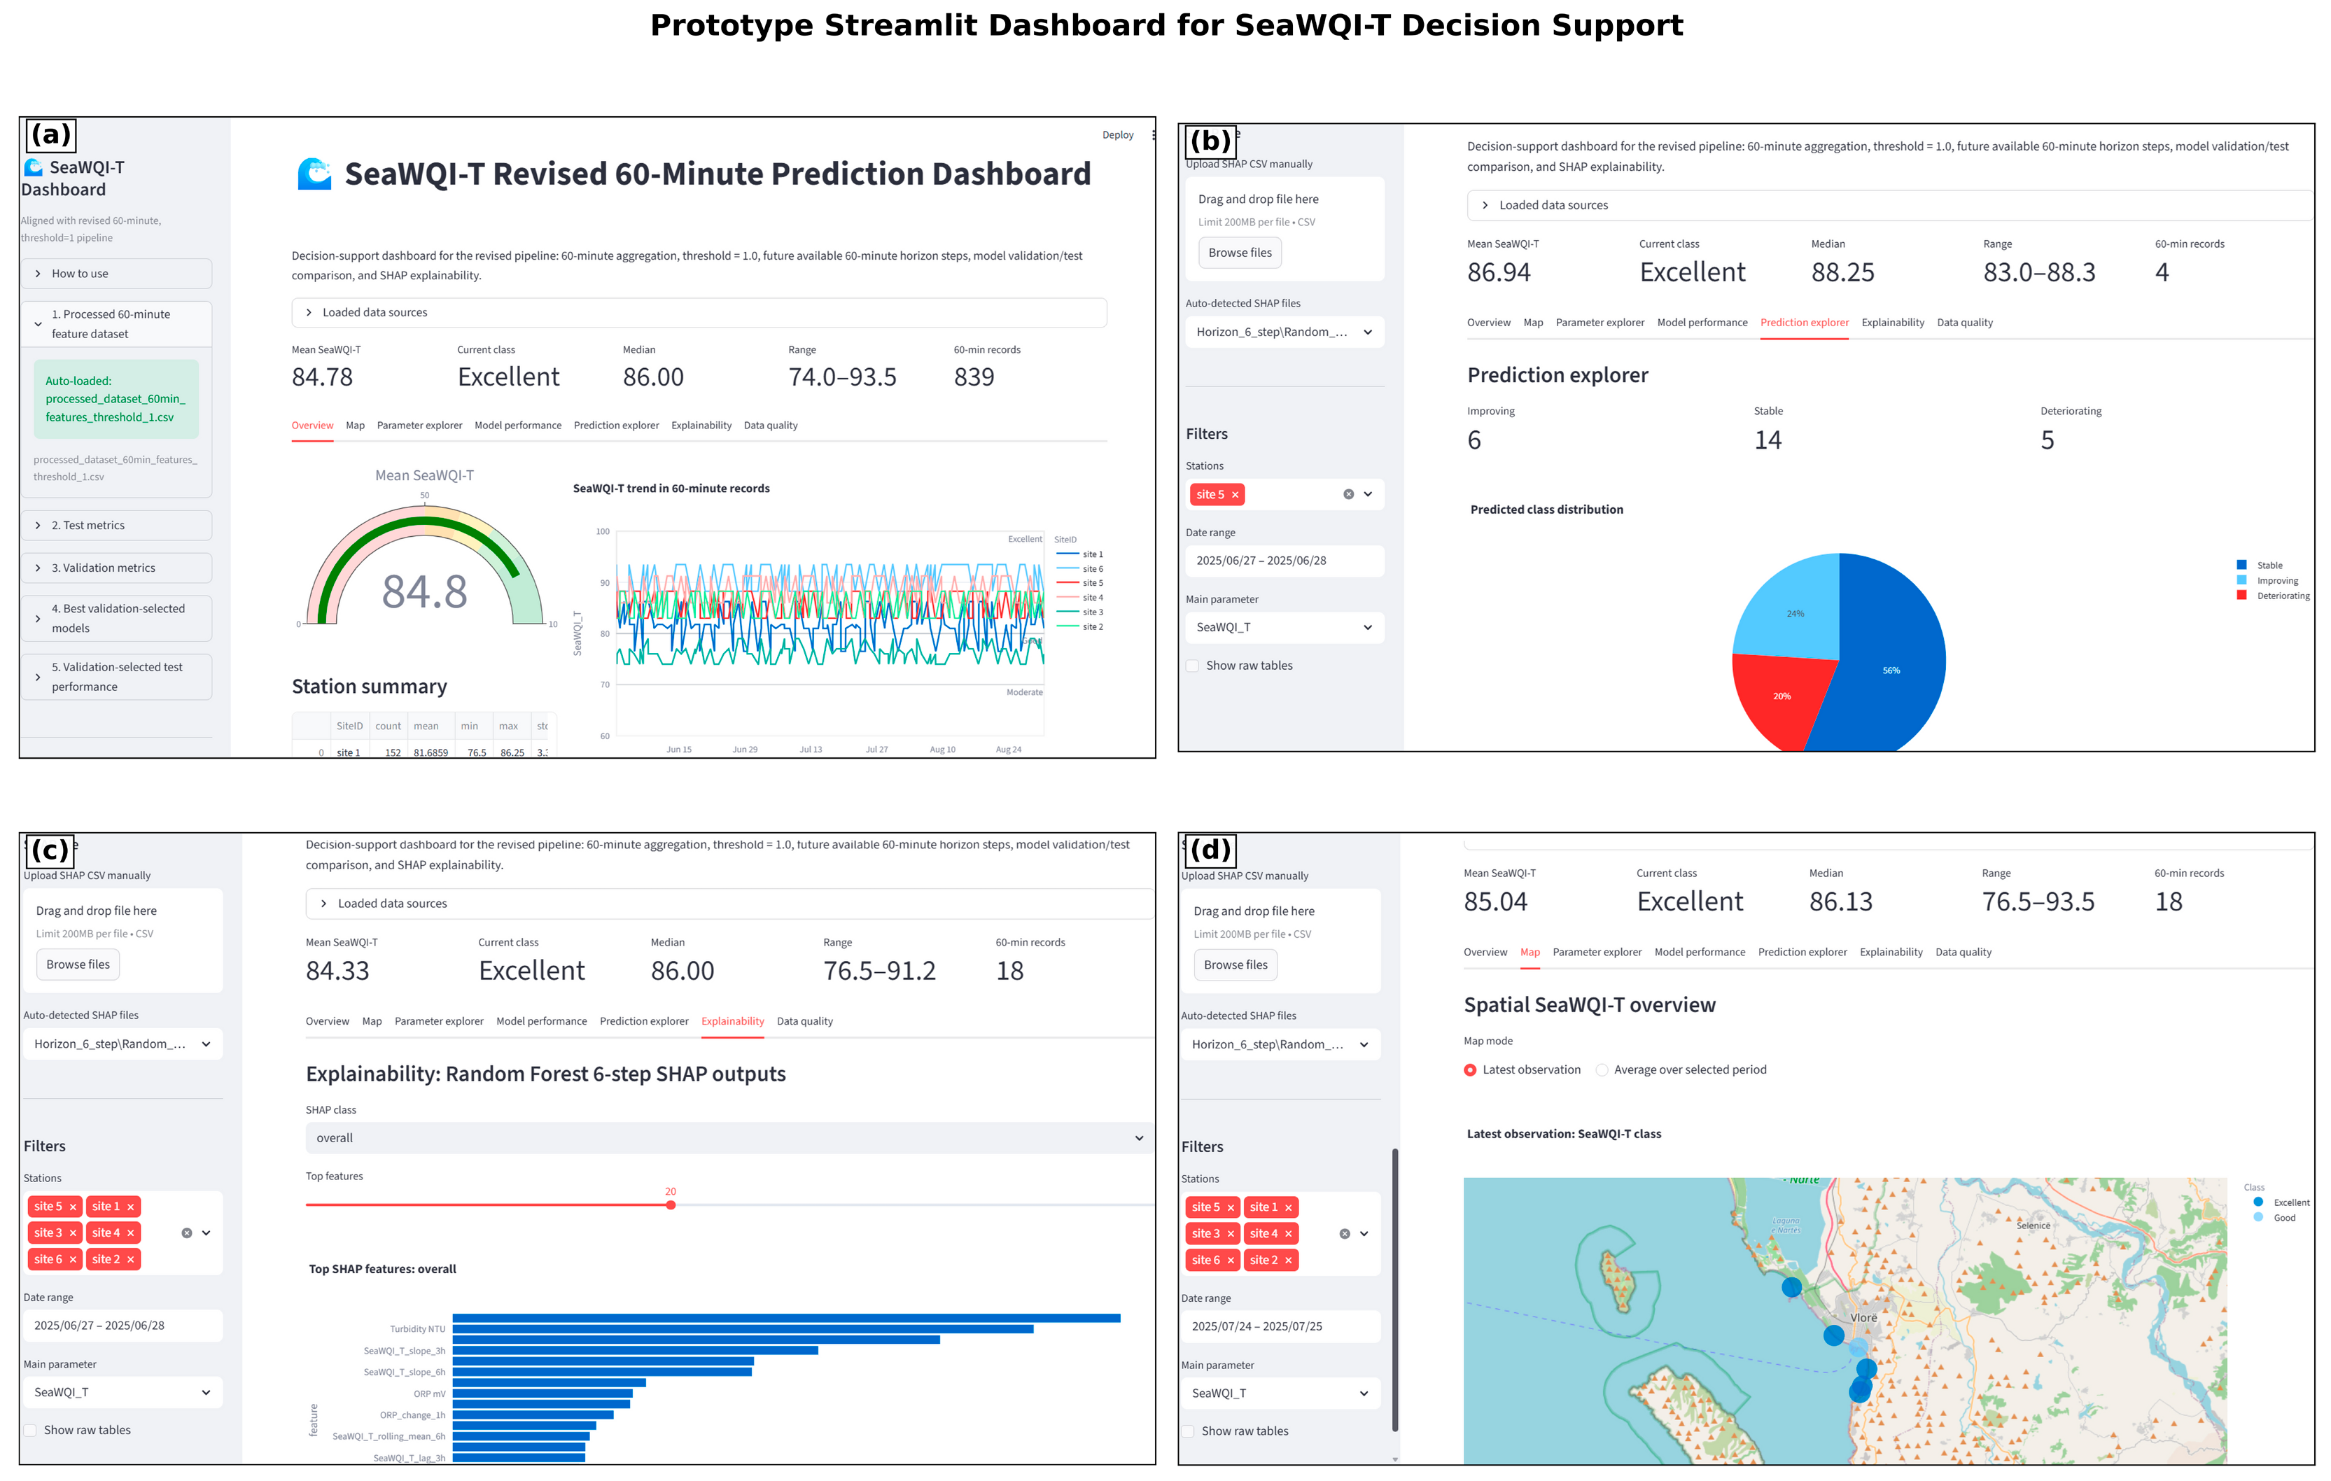Remove the site 2 tag in panel (c)

pos(131,1259)
